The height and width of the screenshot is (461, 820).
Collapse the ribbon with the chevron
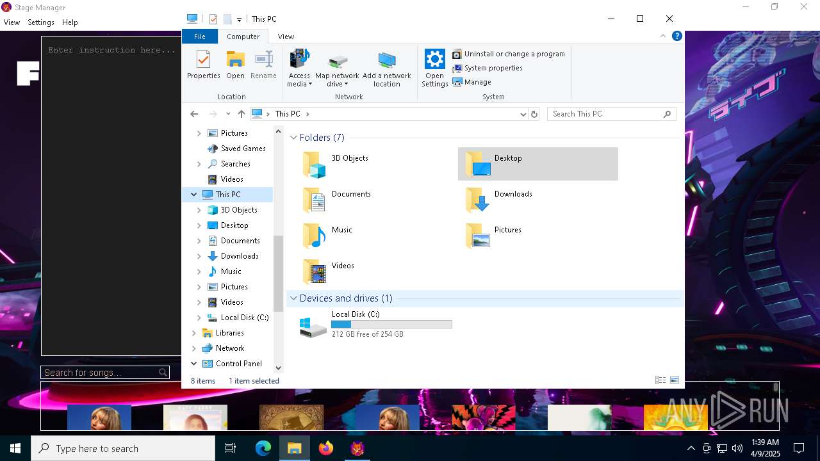tap(664, 36)
